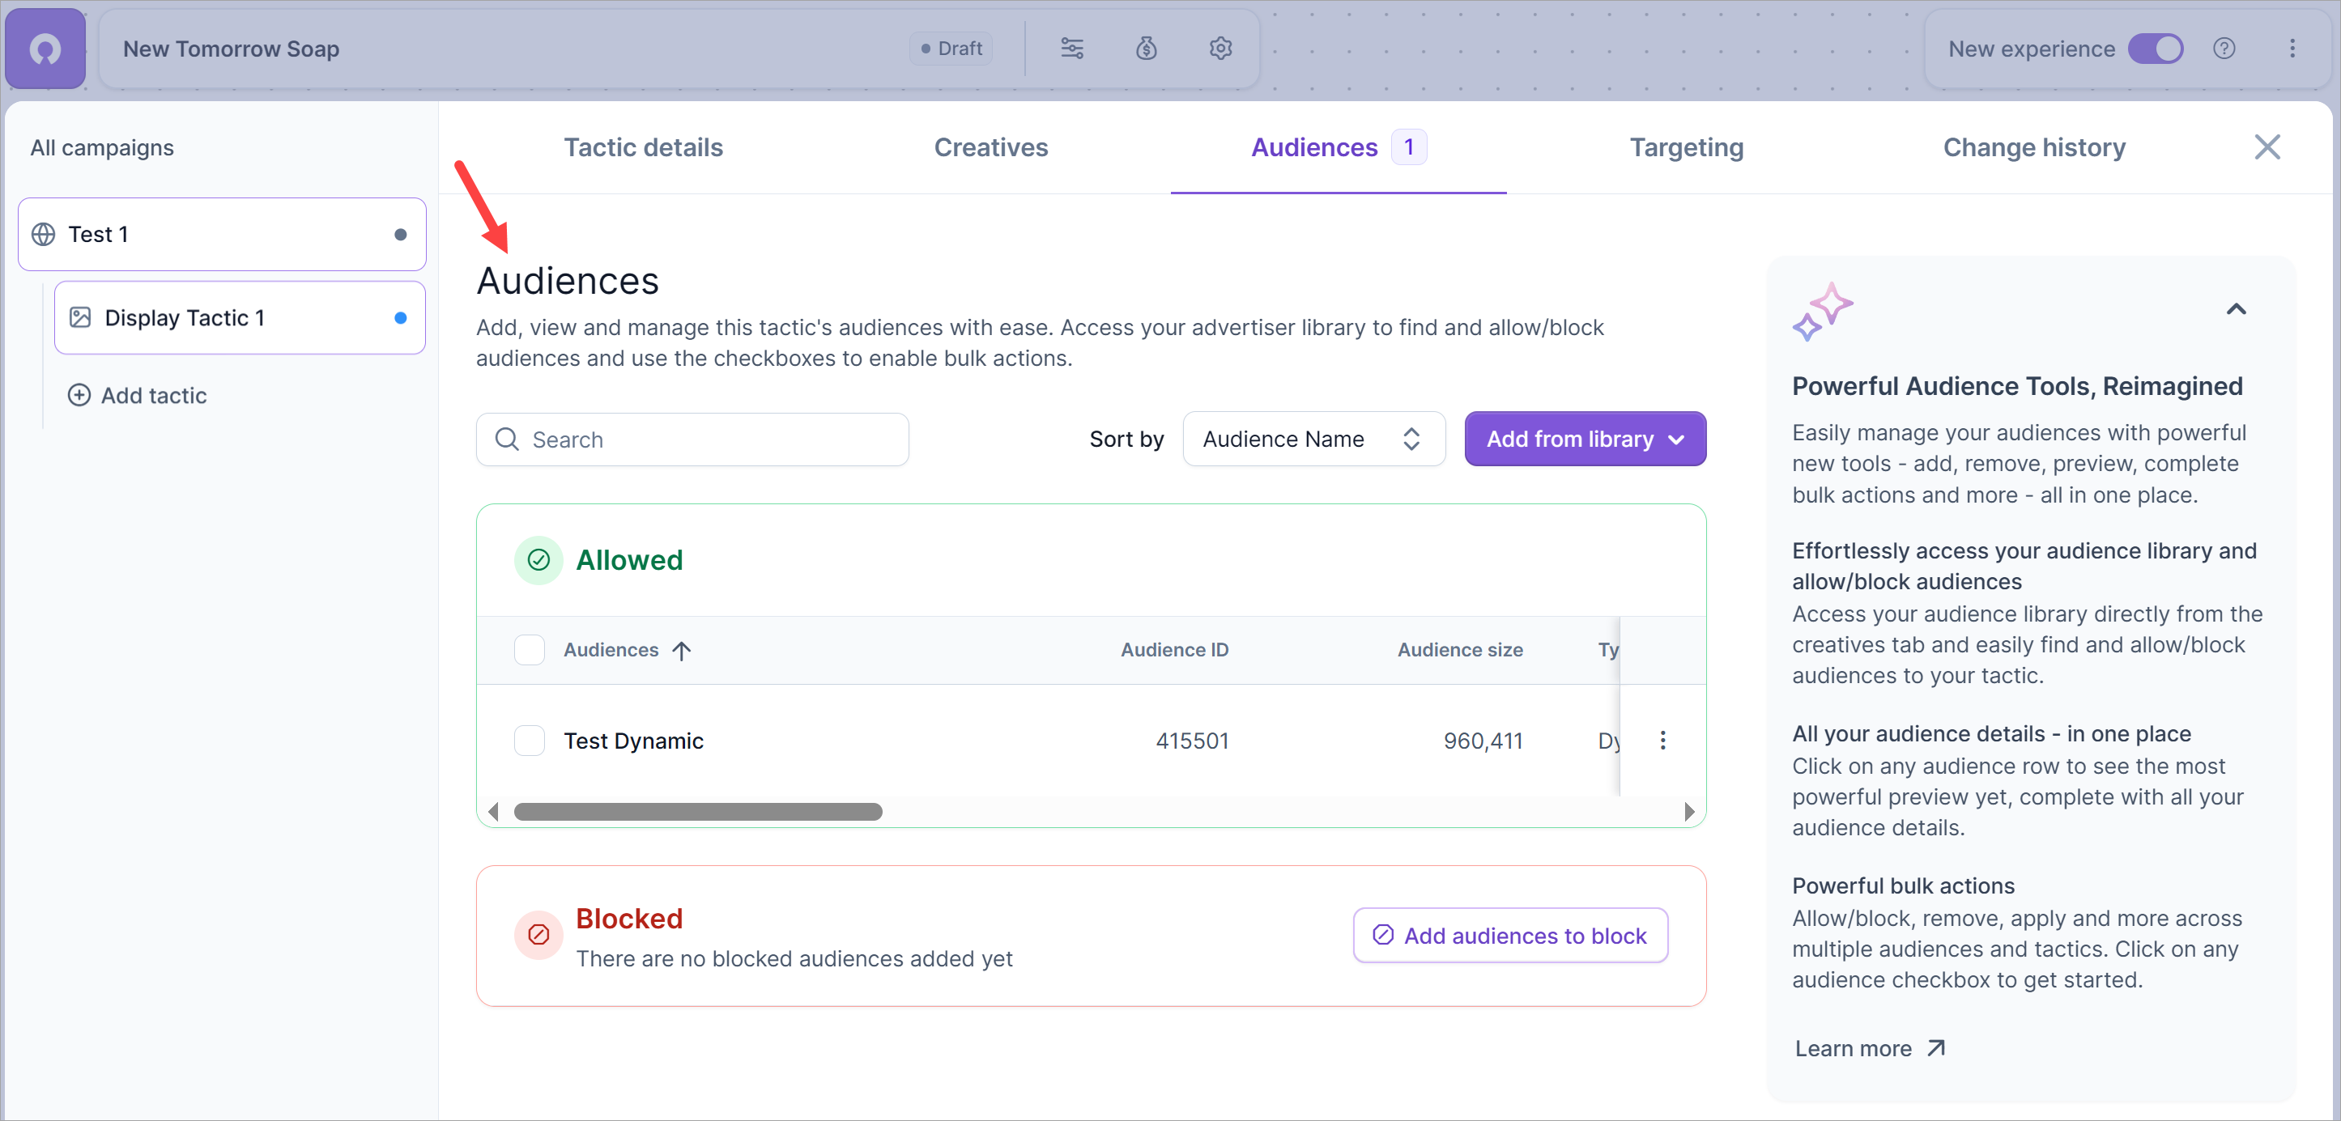The image size is (2341, 1121).
Task: Click the Add tactic plus icon
Action: click(80, 395)
